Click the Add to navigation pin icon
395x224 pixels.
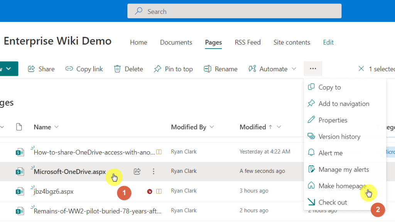pos(311,103)
